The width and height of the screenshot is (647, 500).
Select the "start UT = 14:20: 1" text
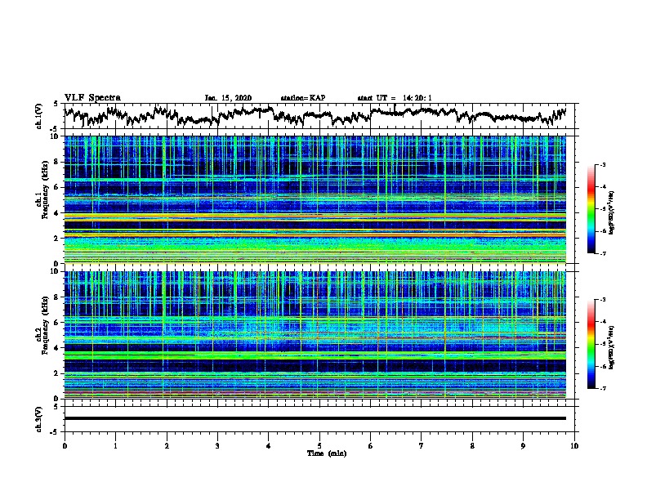[395, 98]
